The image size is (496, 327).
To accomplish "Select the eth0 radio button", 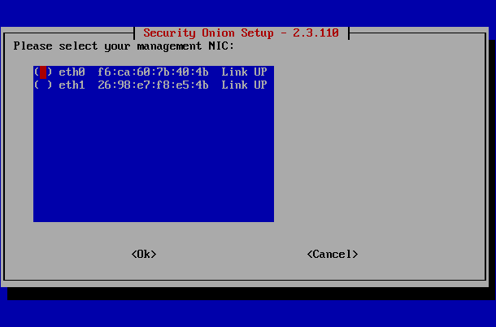I will pos(43,72).
